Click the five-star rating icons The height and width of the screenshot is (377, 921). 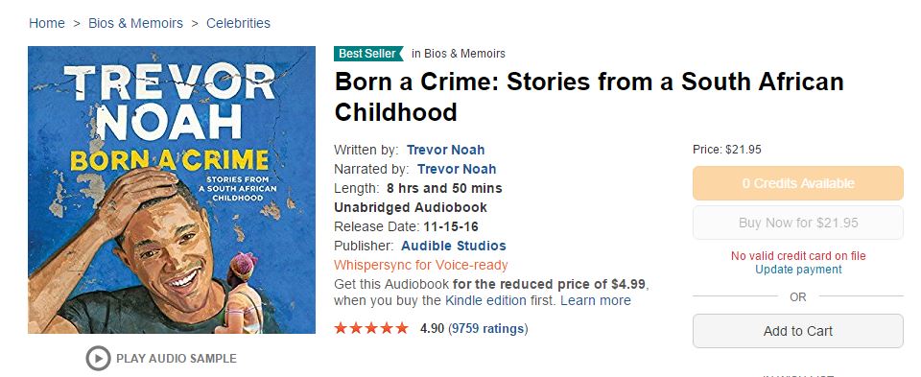(370, 328)
